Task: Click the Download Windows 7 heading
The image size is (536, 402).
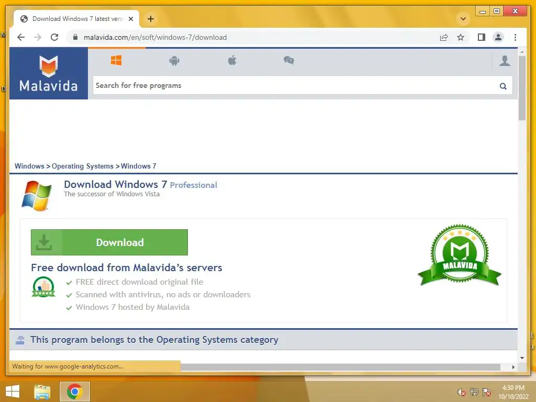Action: pos(116,184)
